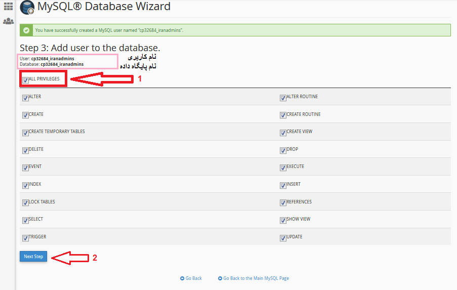Viewport: 457px width, 290px height.
Task: Click the Next Step button
Action: pos(33,257)
